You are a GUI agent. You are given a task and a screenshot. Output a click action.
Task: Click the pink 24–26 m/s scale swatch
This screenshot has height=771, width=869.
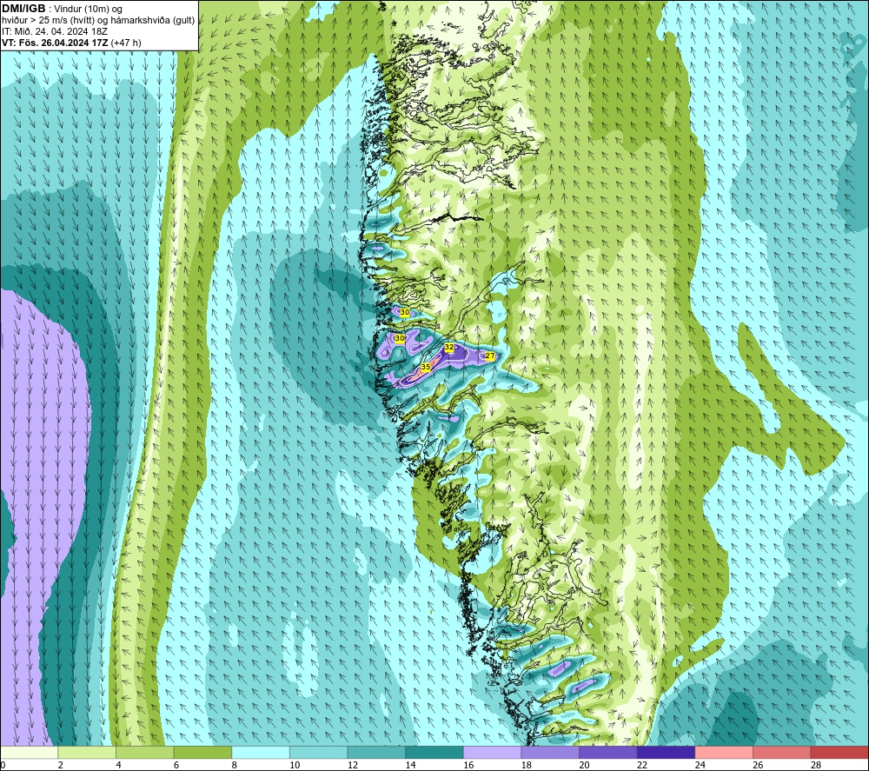point(724,753)
